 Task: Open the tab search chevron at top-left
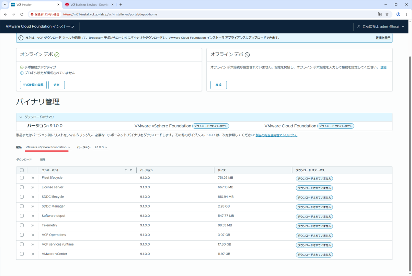4,4
